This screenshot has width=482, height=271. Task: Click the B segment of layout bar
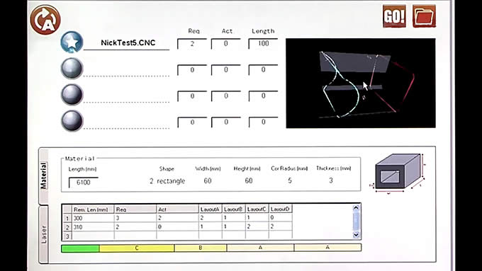coord(201,248)
